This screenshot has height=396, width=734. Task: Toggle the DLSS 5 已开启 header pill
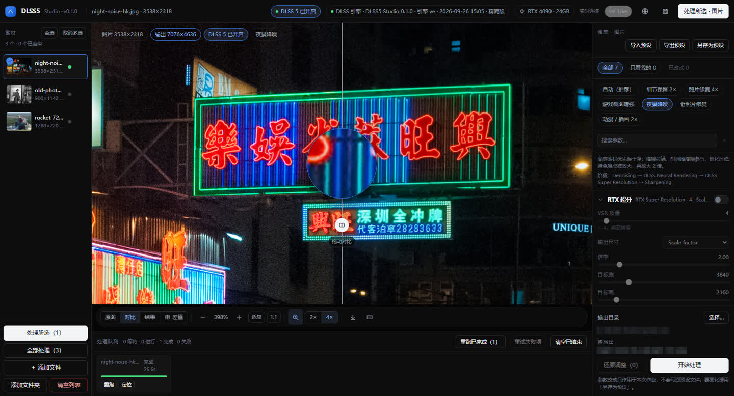click(x=296, y=11)
